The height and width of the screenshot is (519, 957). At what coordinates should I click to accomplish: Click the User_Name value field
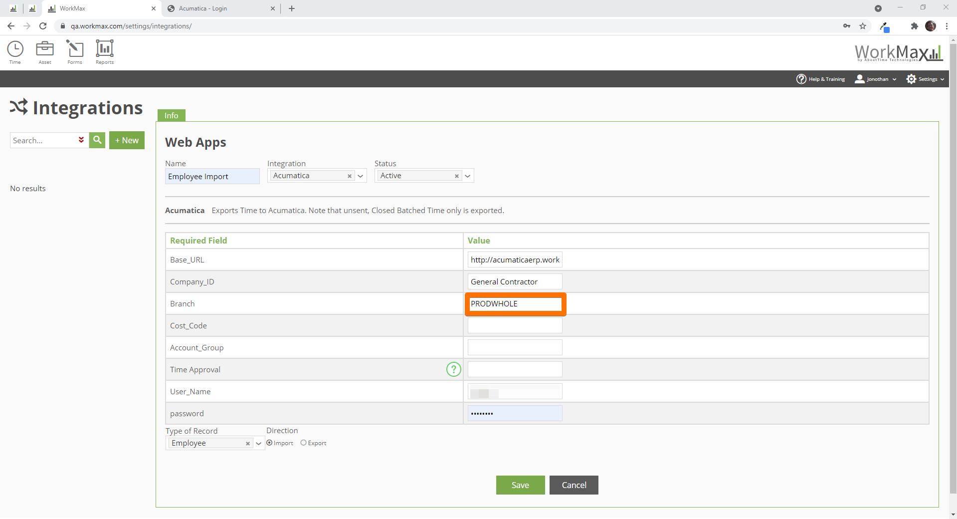[515, 391]
